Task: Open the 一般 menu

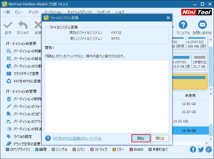Action: pyautogui.click(x=6, y=12)
